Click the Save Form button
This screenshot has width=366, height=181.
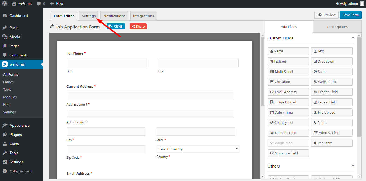point(350,15)
